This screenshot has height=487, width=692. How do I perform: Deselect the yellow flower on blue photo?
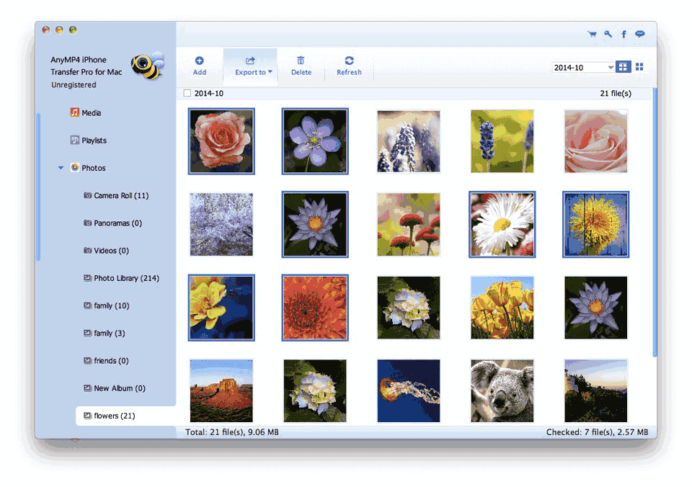(x=221, y=308)
